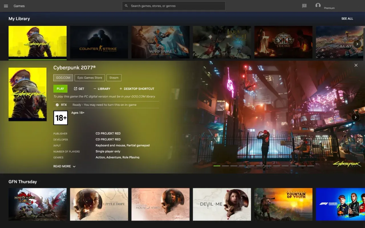Click the Cyberpunk cover art poster
The width and height of the screenshot is (365, 228).
click(x=27, y=94)
